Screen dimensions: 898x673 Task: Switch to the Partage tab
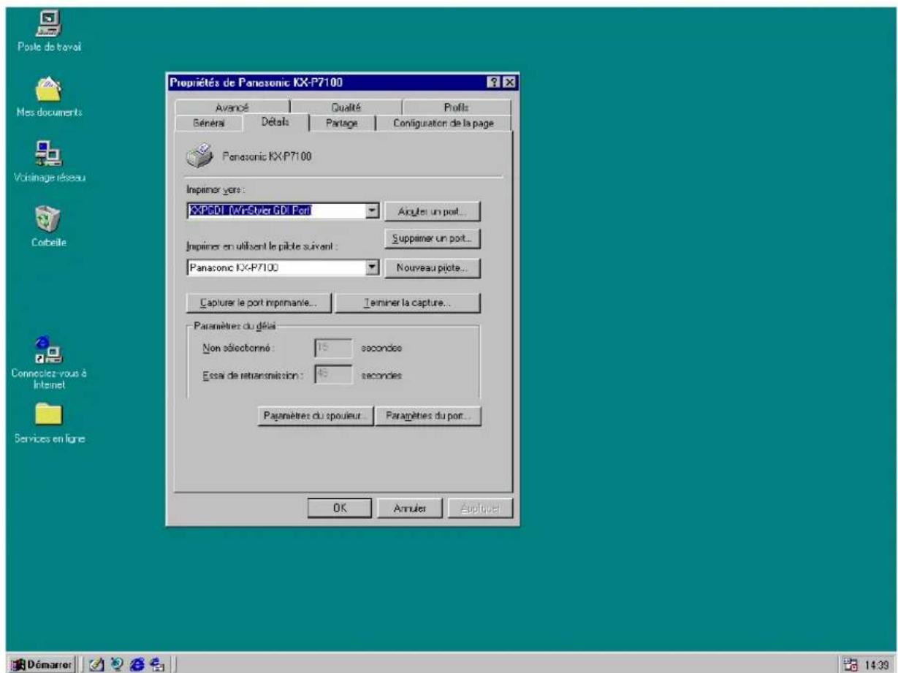[x=342, y=123]
